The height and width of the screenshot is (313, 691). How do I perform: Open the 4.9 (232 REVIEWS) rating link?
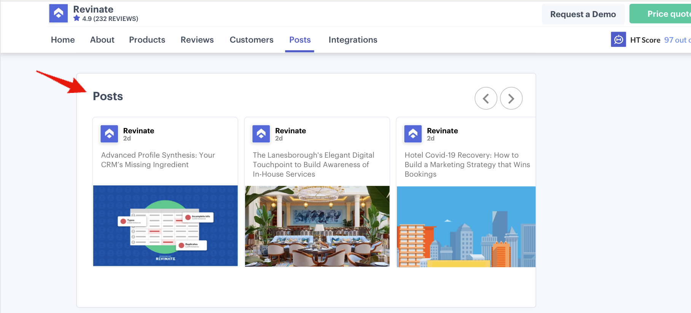point(110,19)
